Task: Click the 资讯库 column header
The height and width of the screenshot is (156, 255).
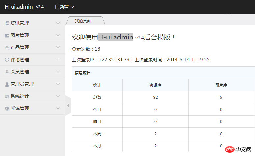Action: pyautogui.click(x=156, y=85)
